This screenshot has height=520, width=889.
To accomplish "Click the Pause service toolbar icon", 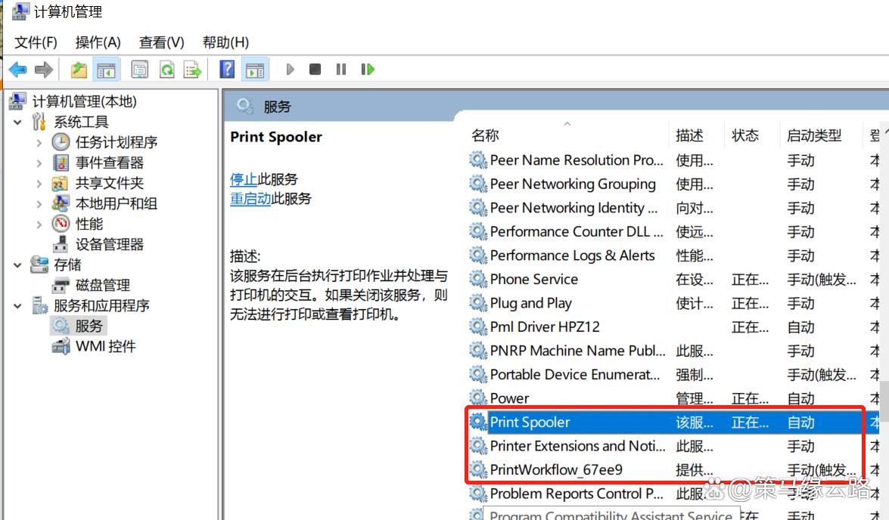I will tap(340, 69).
